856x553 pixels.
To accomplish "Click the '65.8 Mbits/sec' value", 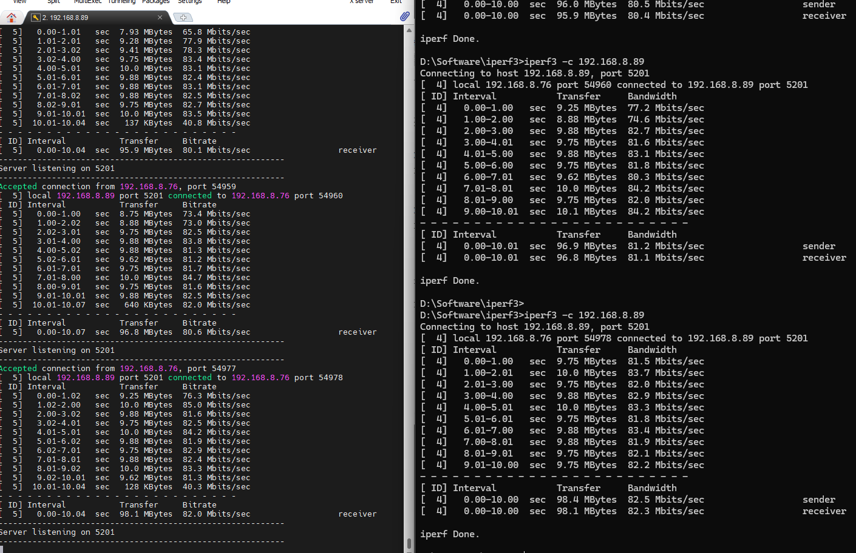I will (x=216, y=32).
